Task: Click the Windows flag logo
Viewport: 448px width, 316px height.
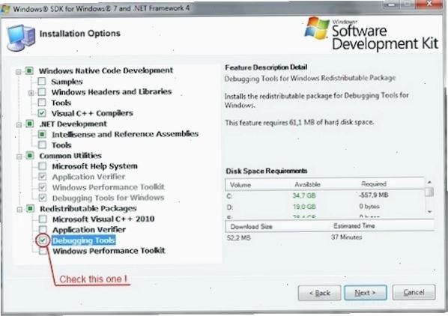Action: pyautogui.click(x=317, y=28)
